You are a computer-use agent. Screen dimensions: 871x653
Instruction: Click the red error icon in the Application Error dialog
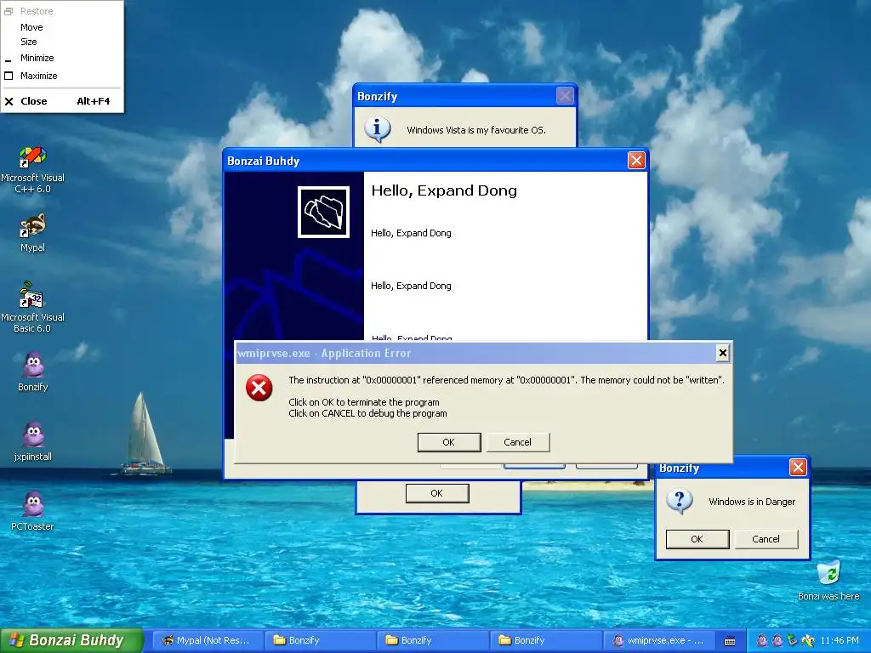[259, 387]
